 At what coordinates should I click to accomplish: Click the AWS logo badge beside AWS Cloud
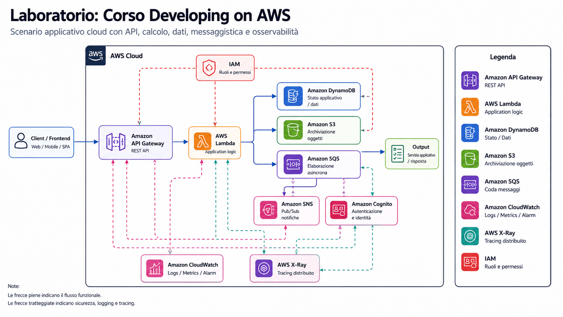point(95,56)
